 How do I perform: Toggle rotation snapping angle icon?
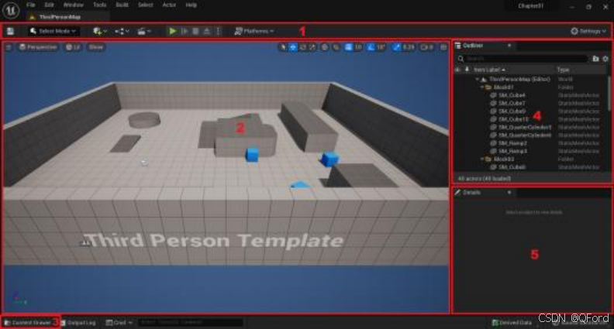point(371,47)
